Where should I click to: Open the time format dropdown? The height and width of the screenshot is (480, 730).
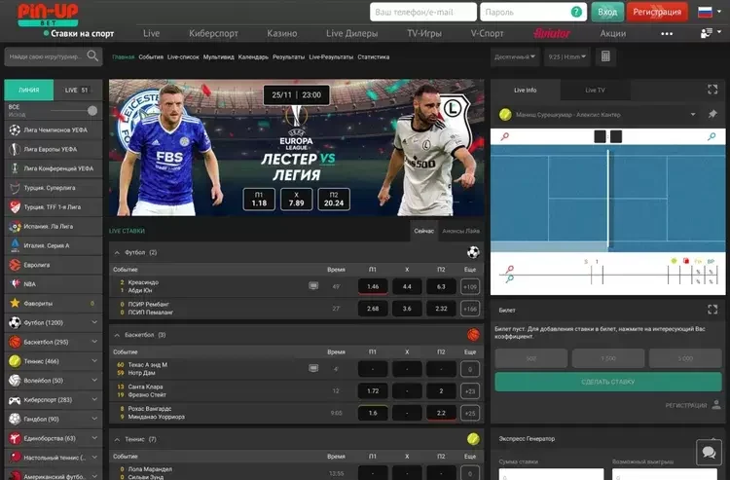coord(566,56)
